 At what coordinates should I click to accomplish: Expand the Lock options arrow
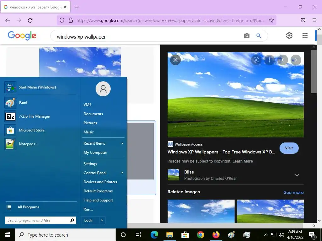point(102,220)
